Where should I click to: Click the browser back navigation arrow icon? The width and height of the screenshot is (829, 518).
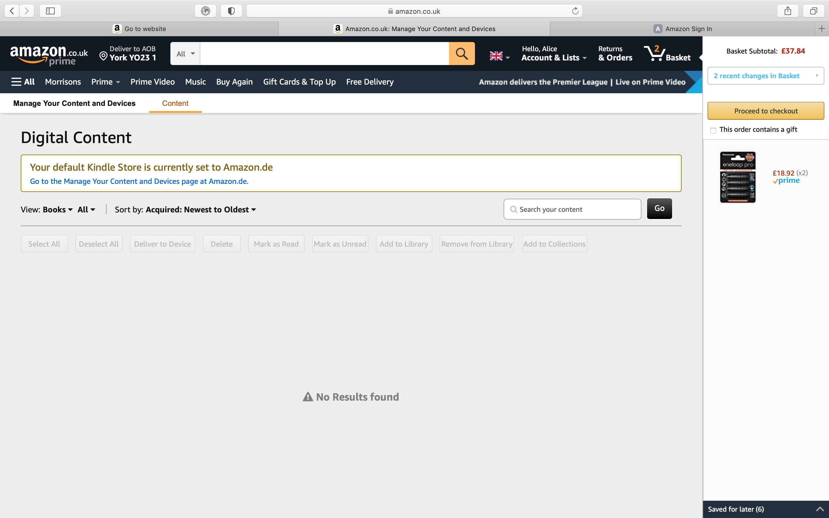[12, 11]
